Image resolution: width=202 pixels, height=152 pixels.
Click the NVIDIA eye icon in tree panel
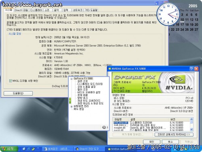point(104,127)
